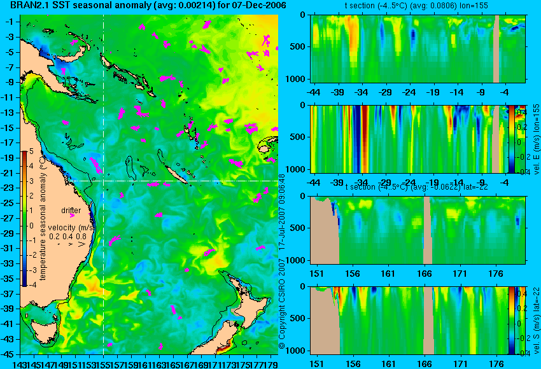Click the '0.2' tick on vel. S color bar
Viewport: 541px width, 369px height.
pos(521,309)
